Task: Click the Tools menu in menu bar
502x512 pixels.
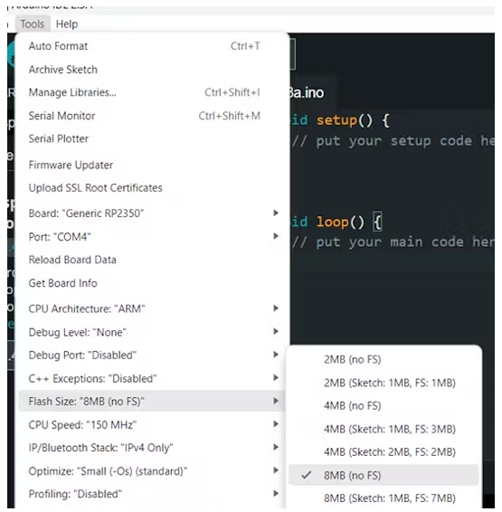Action: pyautogui.click(x=33, y=24)
